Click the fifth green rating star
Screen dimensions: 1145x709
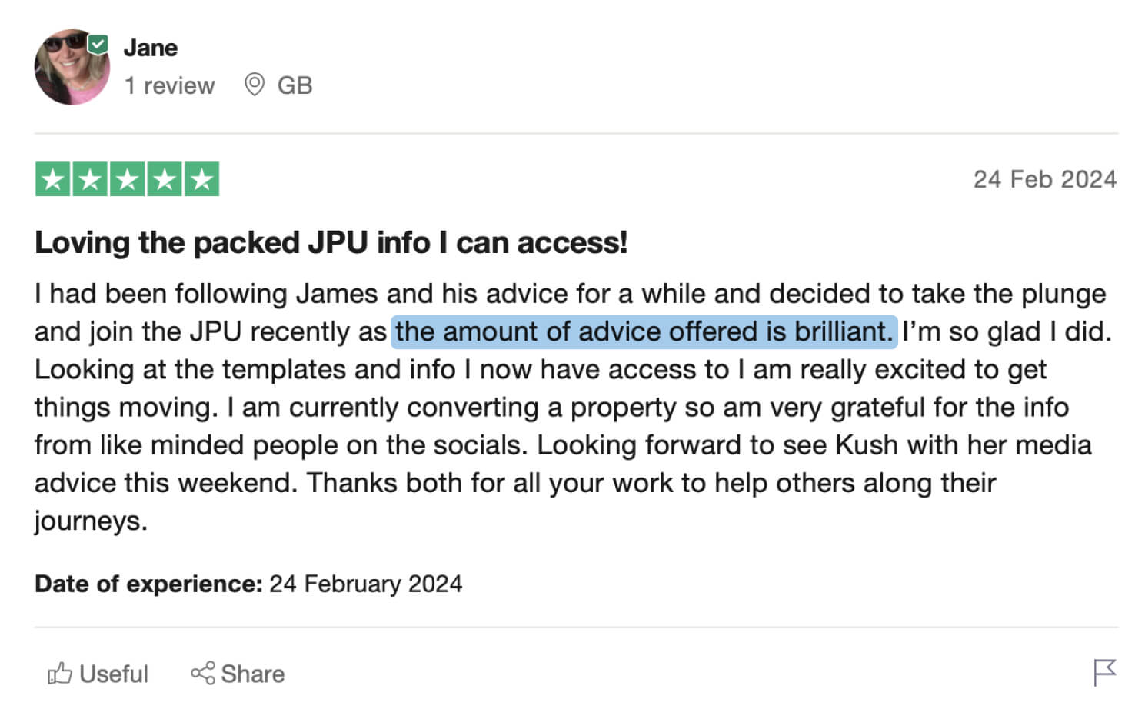201,179
